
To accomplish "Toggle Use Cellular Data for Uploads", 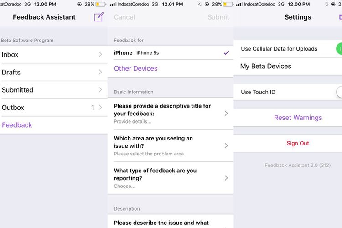I will [338, 49].
